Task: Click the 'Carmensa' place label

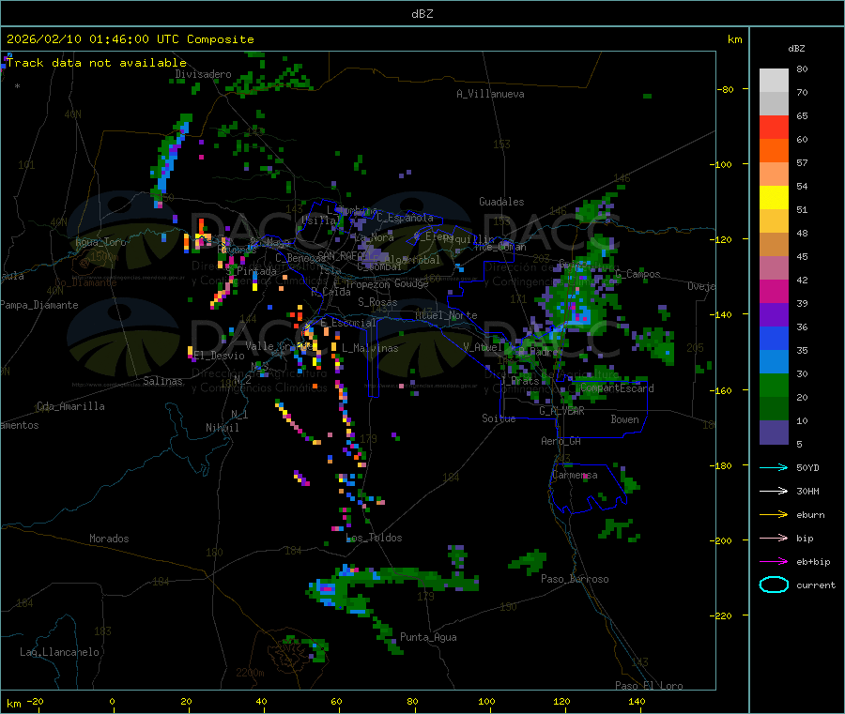Action: pyautogui.click(x=575, y=475)
